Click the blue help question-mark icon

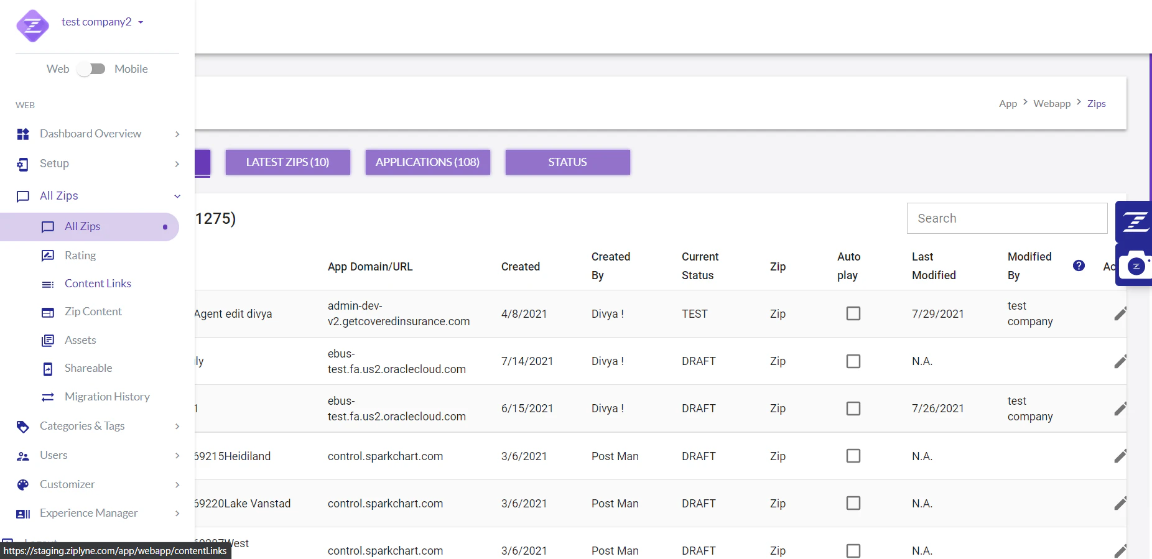point(1079,266)
